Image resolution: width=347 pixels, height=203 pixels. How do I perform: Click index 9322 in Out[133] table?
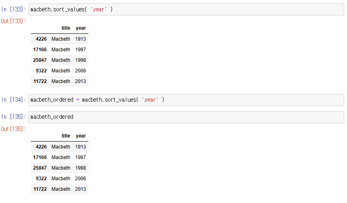click(41, 71)
